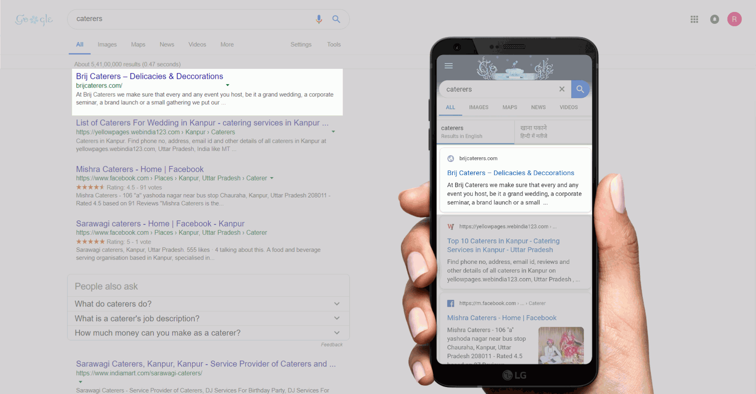
Task: Select the Hindi results language tab
Action: [553, 132]
